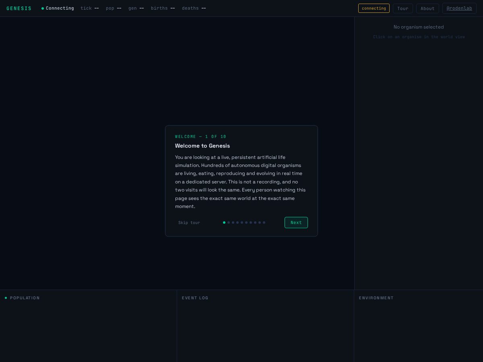This screenshot has width=483, height=362.
Task: Click the 'Welcome to Genesis' title
Action: 202,146
